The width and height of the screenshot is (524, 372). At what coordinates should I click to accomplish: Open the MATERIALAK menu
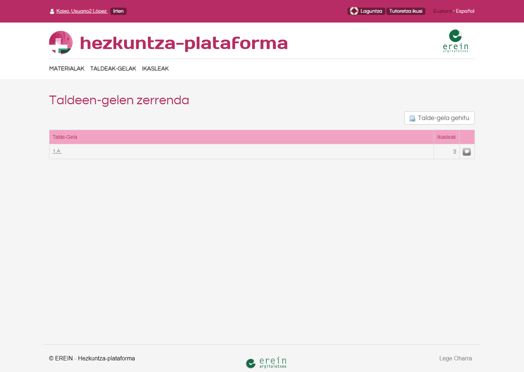(67, 69)
